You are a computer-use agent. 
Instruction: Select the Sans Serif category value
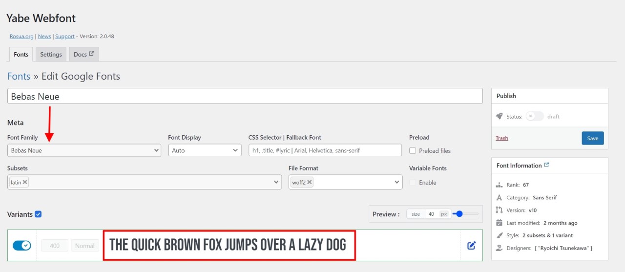(x=545, y=198)
